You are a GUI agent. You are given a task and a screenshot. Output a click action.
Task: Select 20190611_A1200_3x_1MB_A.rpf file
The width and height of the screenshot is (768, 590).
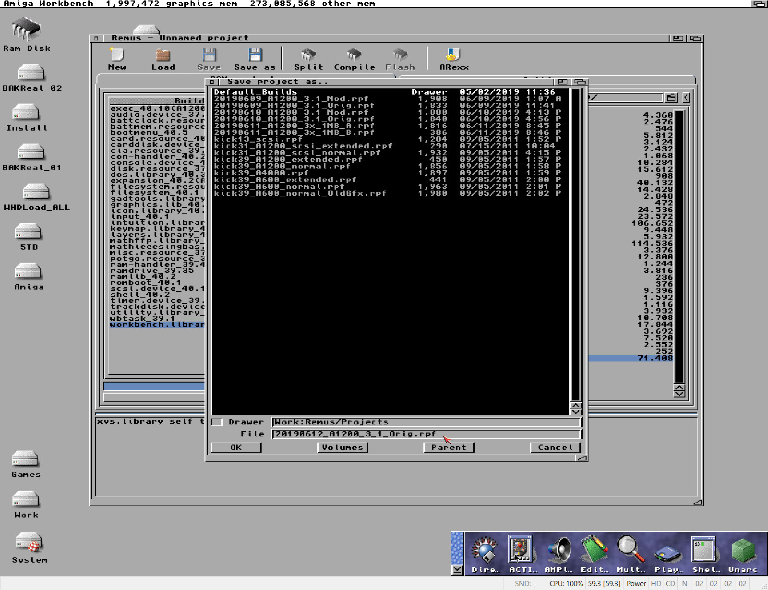[390, 125]
